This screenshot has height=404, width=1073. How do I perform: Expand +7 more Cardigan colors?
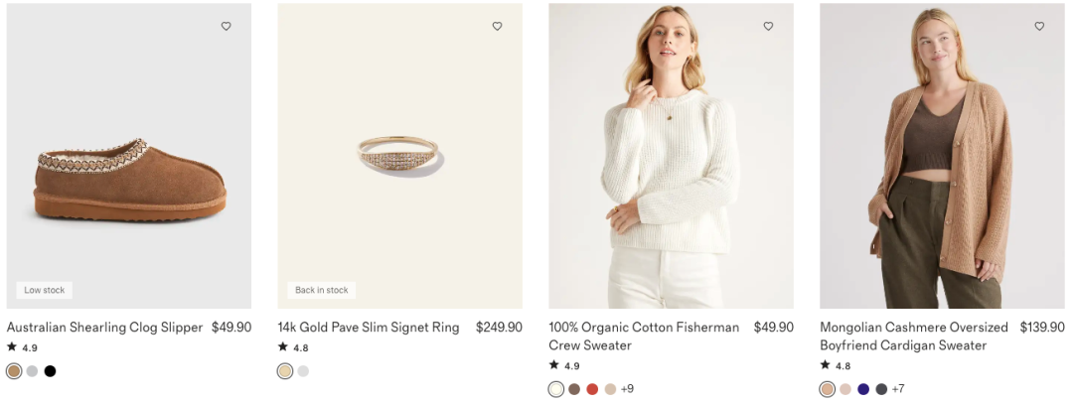tap(898, 389)
